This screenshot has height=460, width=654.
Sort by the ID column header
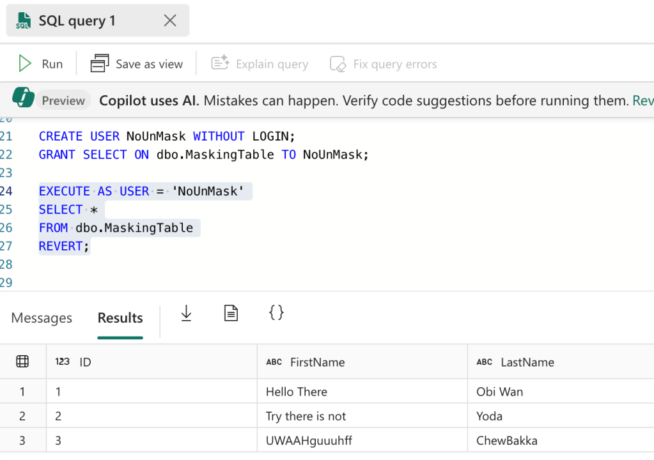point(85,362)
